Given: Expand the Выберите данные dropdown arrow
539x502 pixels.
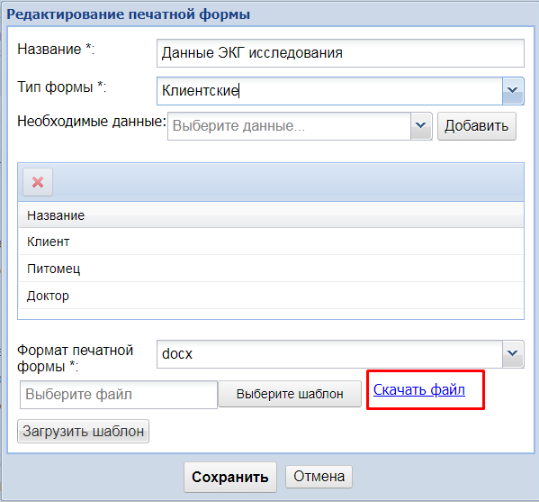Looking at the screenshot, I should 421,125.
